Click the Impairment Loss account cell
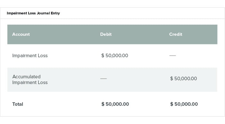The width and height of the screenshot is (225, 124). 30,56
